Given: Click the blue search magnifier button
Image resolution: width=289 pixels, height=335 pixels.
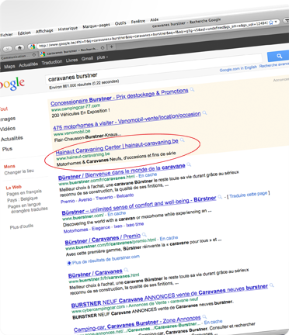Looking at the screenshot, I should point(278,56).
